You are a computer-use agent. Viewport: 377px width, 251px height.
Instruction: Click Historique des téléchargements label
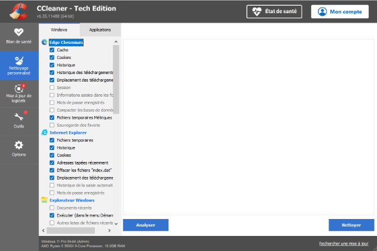point(85,73)
